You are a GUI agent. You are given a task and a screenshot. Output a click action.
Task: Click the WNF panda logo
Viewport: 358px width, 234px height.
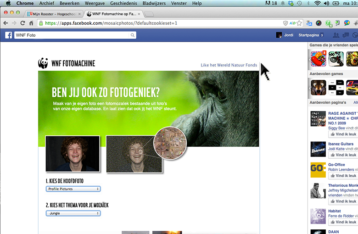43,63
